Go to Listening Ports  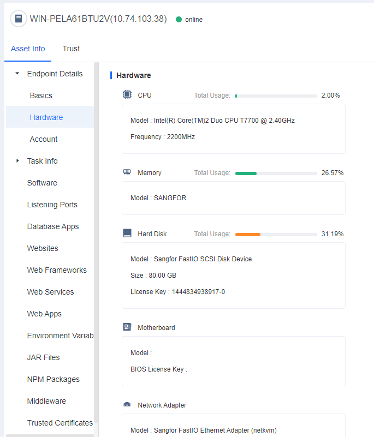click(52, 205)
